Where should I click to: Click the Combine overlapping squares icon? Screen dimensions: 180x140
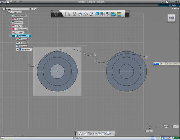pyautogui.click(x=97, y=14)
